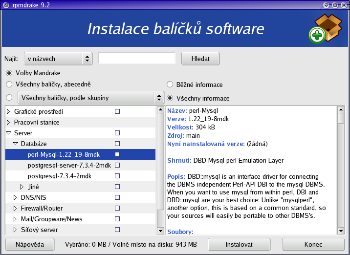Screen dimensions: 350x255
Task: Expand the Síťový server tree node
Action: [15, 230]
